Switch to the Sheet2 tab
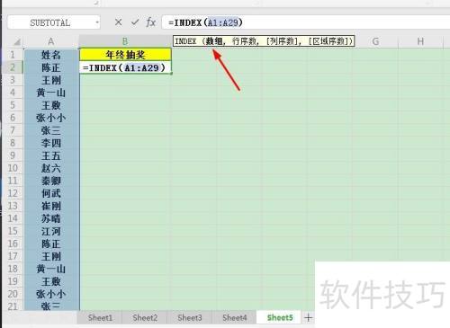This screenshot has height=328, width=450. (145, 318)
